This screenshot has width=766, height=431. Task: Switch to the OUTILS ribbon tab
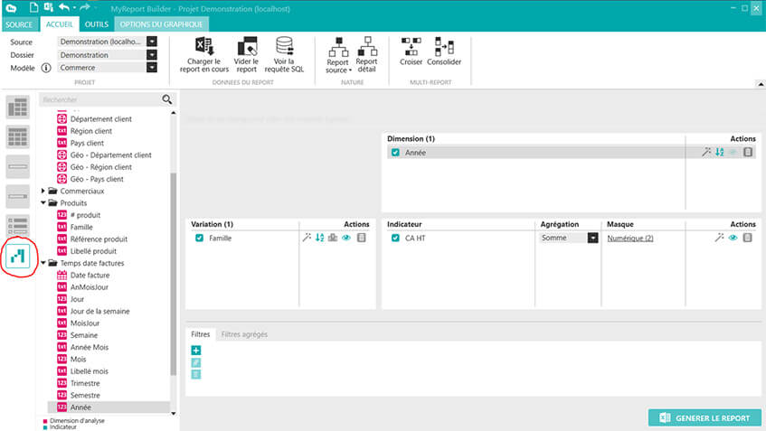tap(96, 24)
